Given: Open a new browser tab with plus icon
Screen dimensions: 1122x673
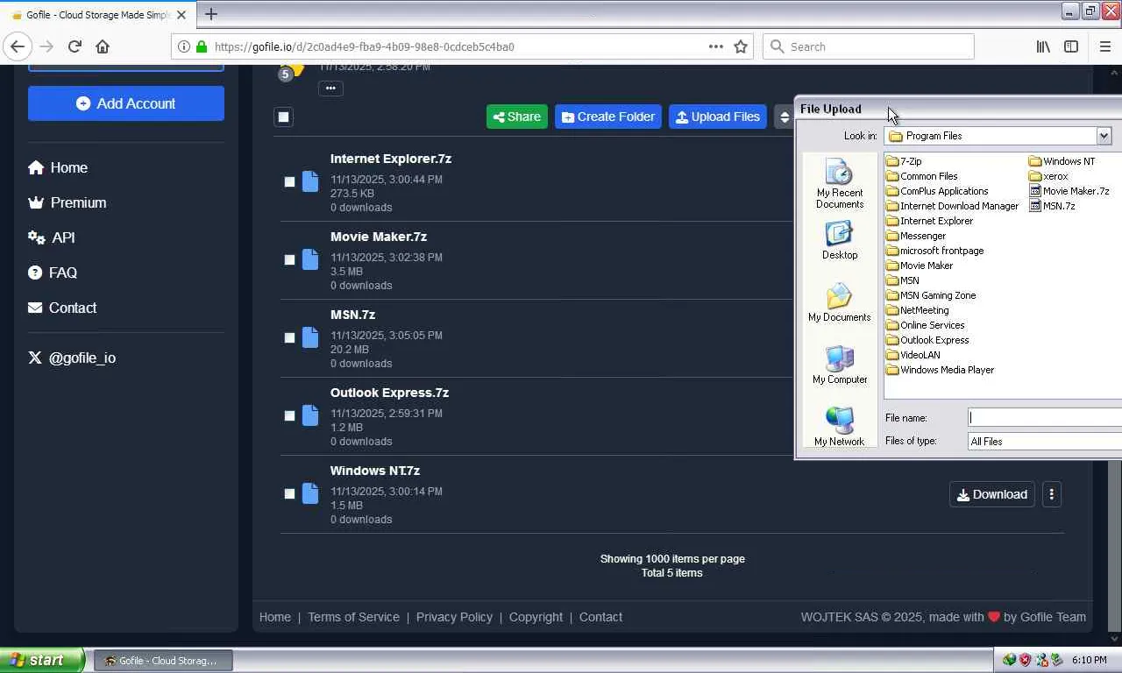Looking at the screenshot, I should pyautogui.click(x=210, y=14).
